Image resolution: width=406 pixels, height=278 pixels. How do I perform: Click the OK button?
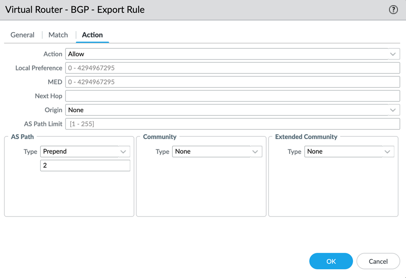click(331, 261)
